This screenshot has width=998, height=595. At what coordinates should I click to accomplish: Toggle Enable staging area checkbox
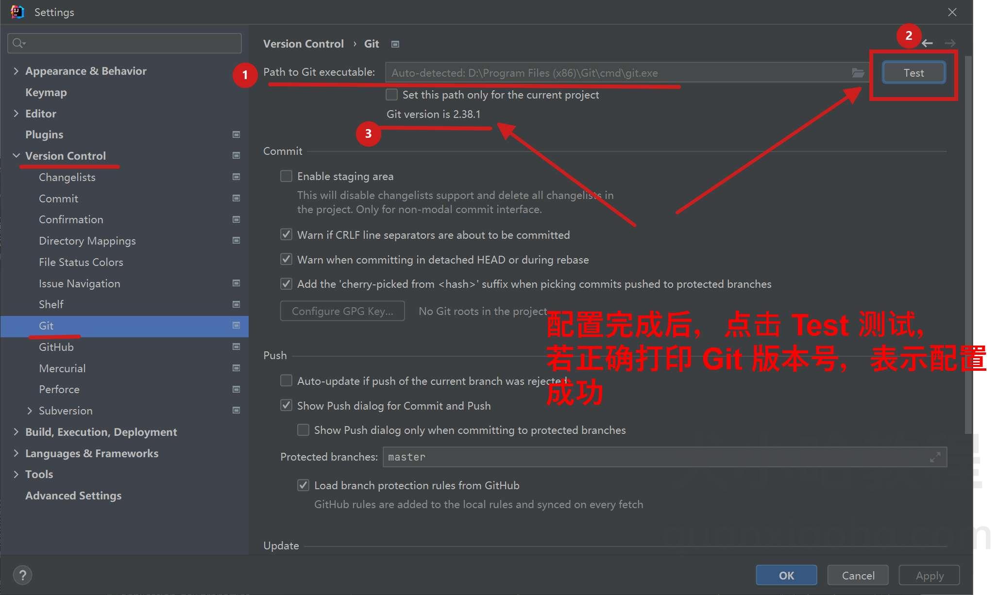[x=287, y=176]
